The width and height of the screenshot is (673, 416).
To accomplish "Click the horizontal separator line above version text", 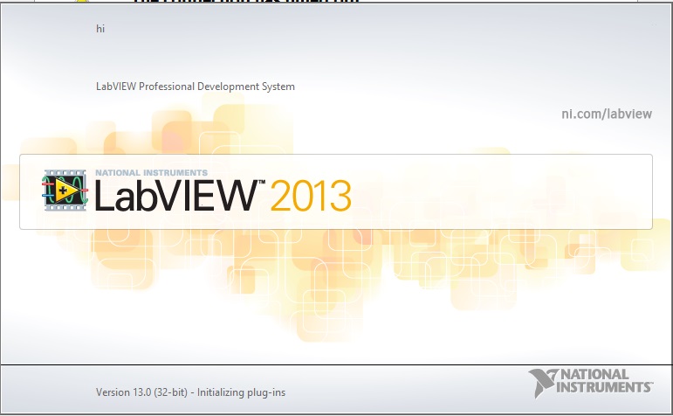I will click(x=336, y=364).
